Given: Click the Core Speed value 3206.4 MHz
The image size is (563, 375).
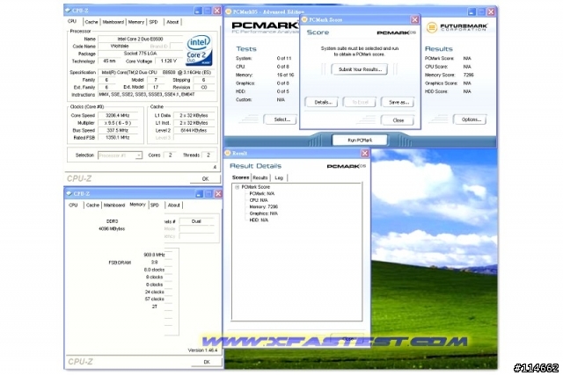Looking at the screenshot, I should 117,115.
